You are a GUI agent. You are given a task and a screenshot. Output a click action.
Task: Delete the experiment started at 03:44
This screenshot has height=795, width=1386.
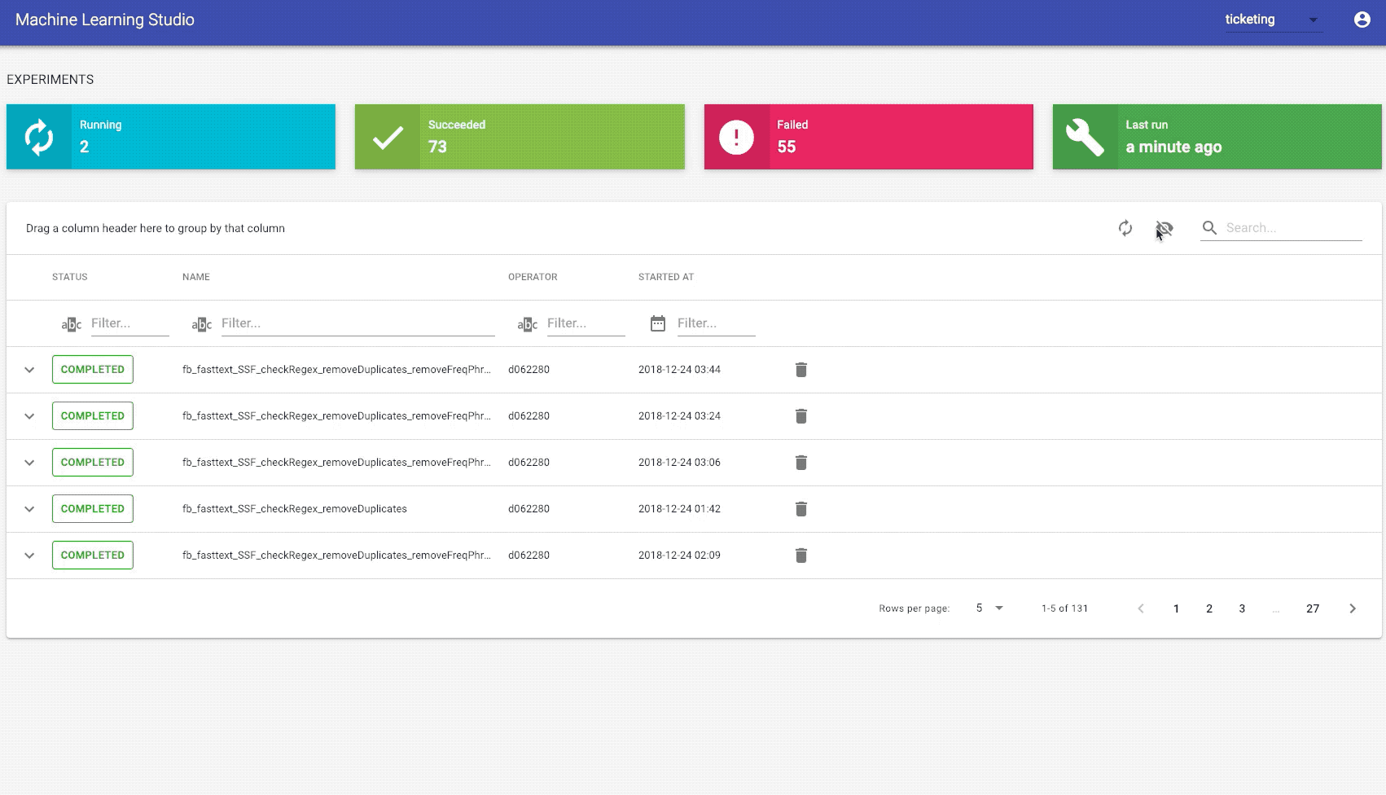801,370
